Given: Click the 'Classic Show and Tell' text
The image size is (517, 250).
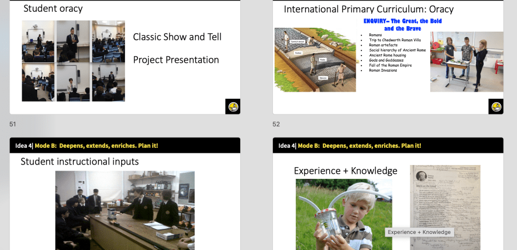Looking at the screenshot, I should (177, 37).
